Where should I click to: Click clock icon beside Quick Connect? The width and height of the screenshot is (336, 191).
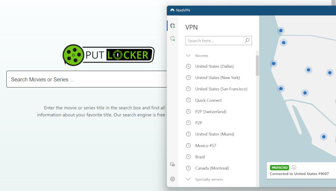(188, 100)
